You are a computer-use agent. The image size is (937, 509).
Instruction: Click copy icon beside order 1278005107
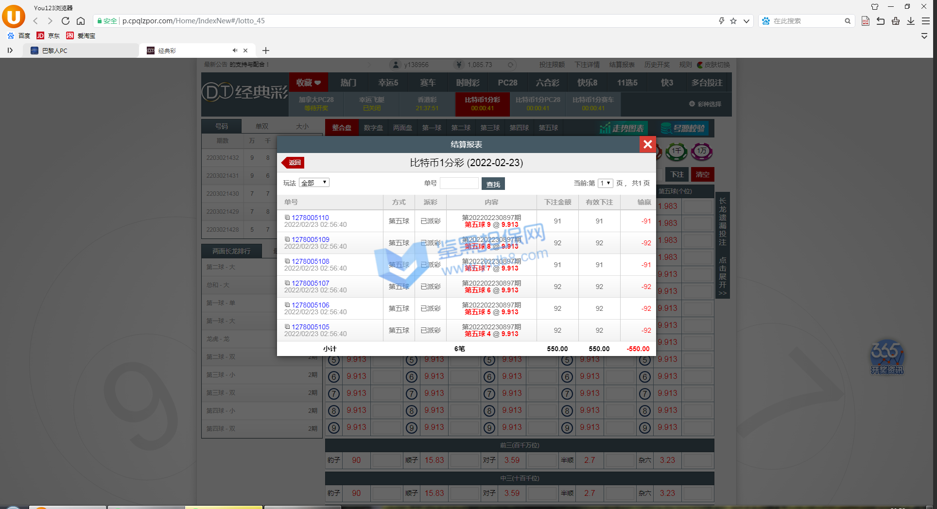287,283
